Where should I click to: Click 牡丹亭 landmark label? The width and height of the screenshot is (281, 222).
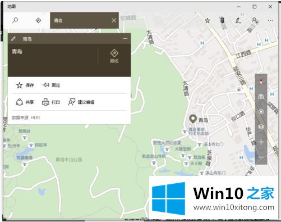coord(14,146)
